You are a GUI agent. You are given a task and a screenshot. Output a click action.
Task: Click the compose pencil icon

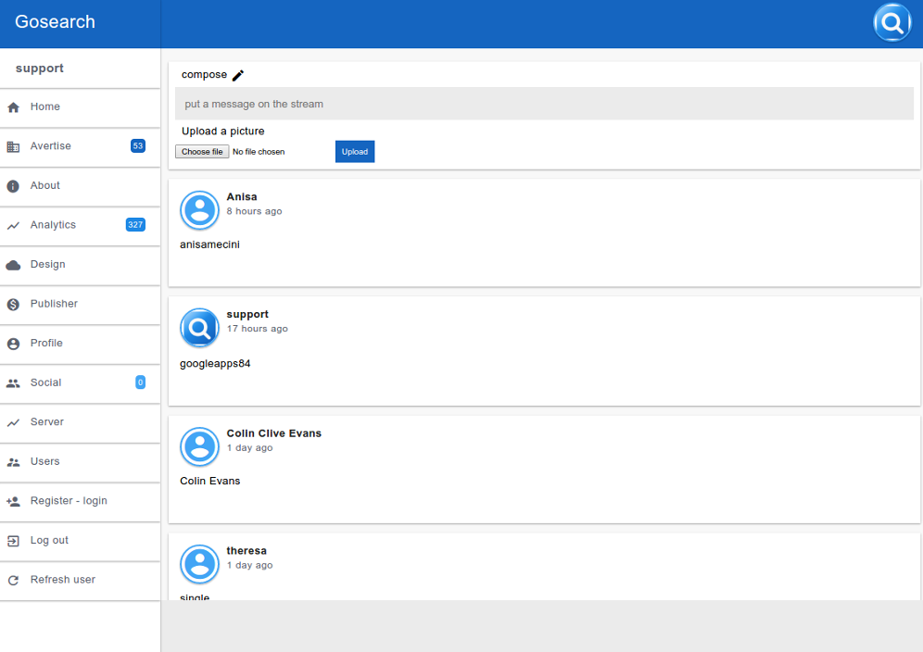[x=238, y=76]
